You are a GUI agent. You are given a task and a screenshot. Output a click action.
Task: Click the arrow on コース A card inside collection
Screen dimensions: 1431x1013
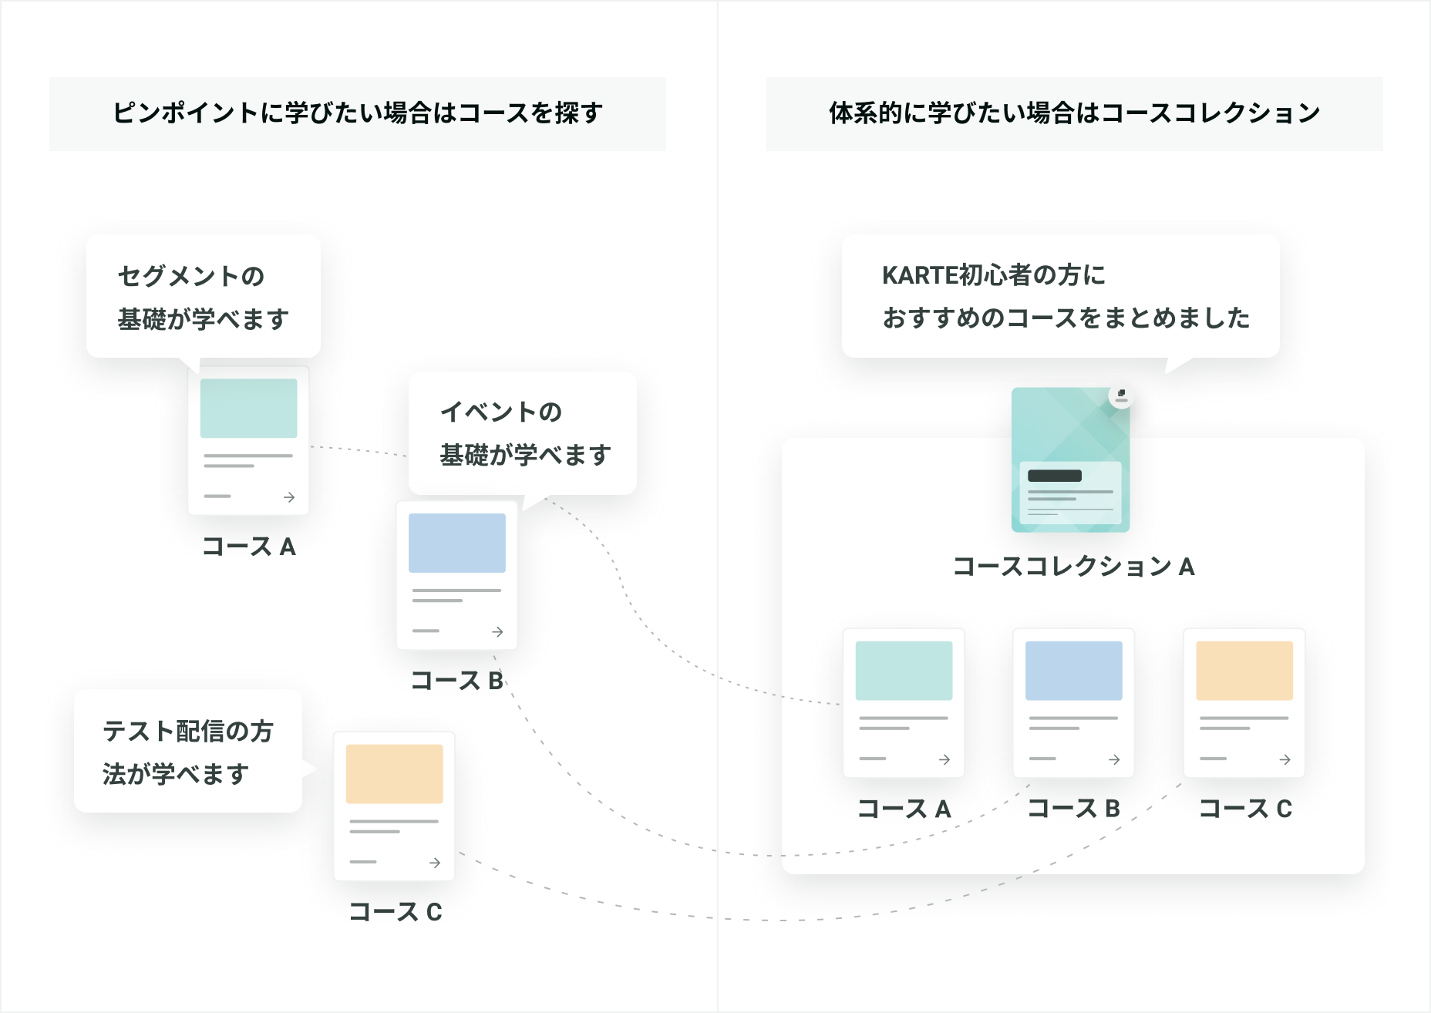944,759
